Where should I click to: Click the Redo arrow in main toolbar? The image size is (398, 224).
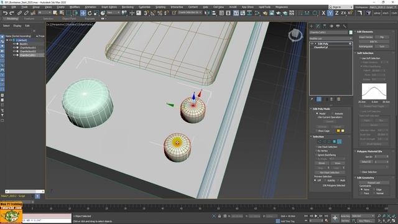click(x=12, y=13)
